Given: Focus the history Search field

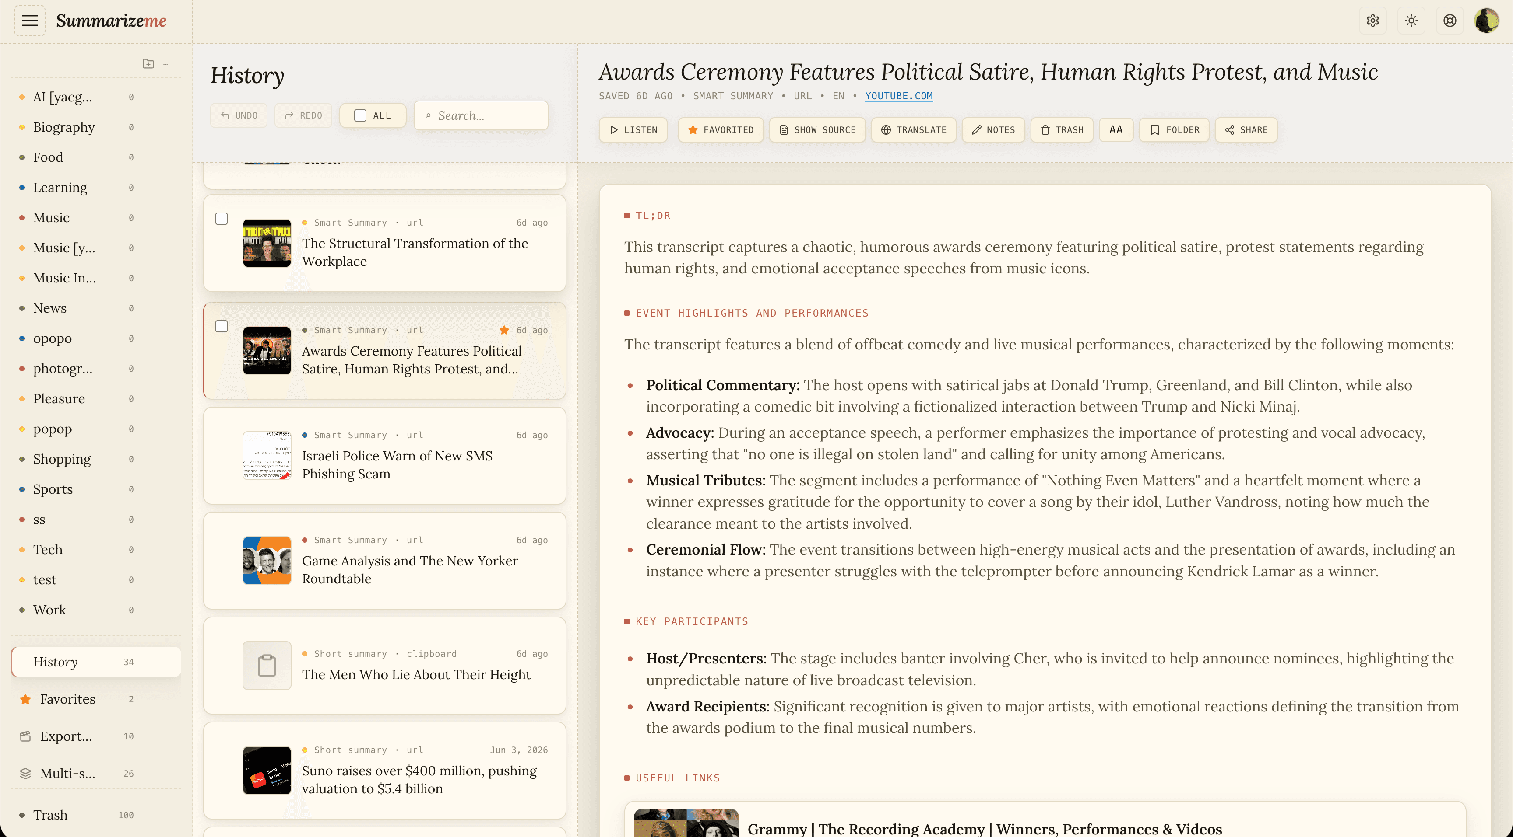Looking at the screenshot, I should pyautogui.click(x=481, y=115).
